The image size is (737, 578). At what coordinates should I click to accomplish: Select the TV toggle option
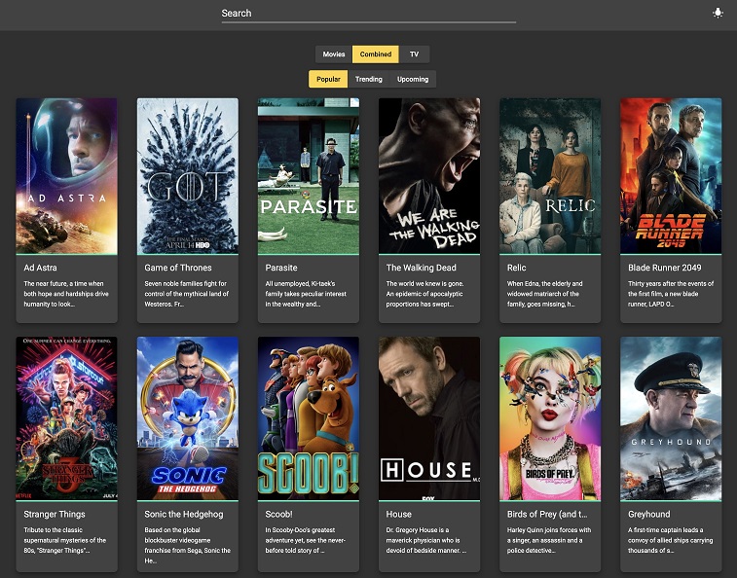tap(414, 54)
